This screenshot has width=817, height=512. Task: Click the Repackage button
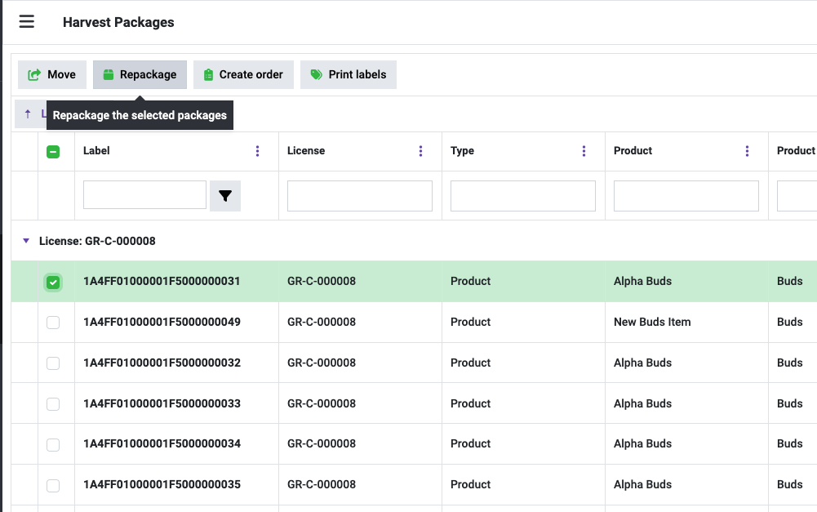tap(140, 74)
